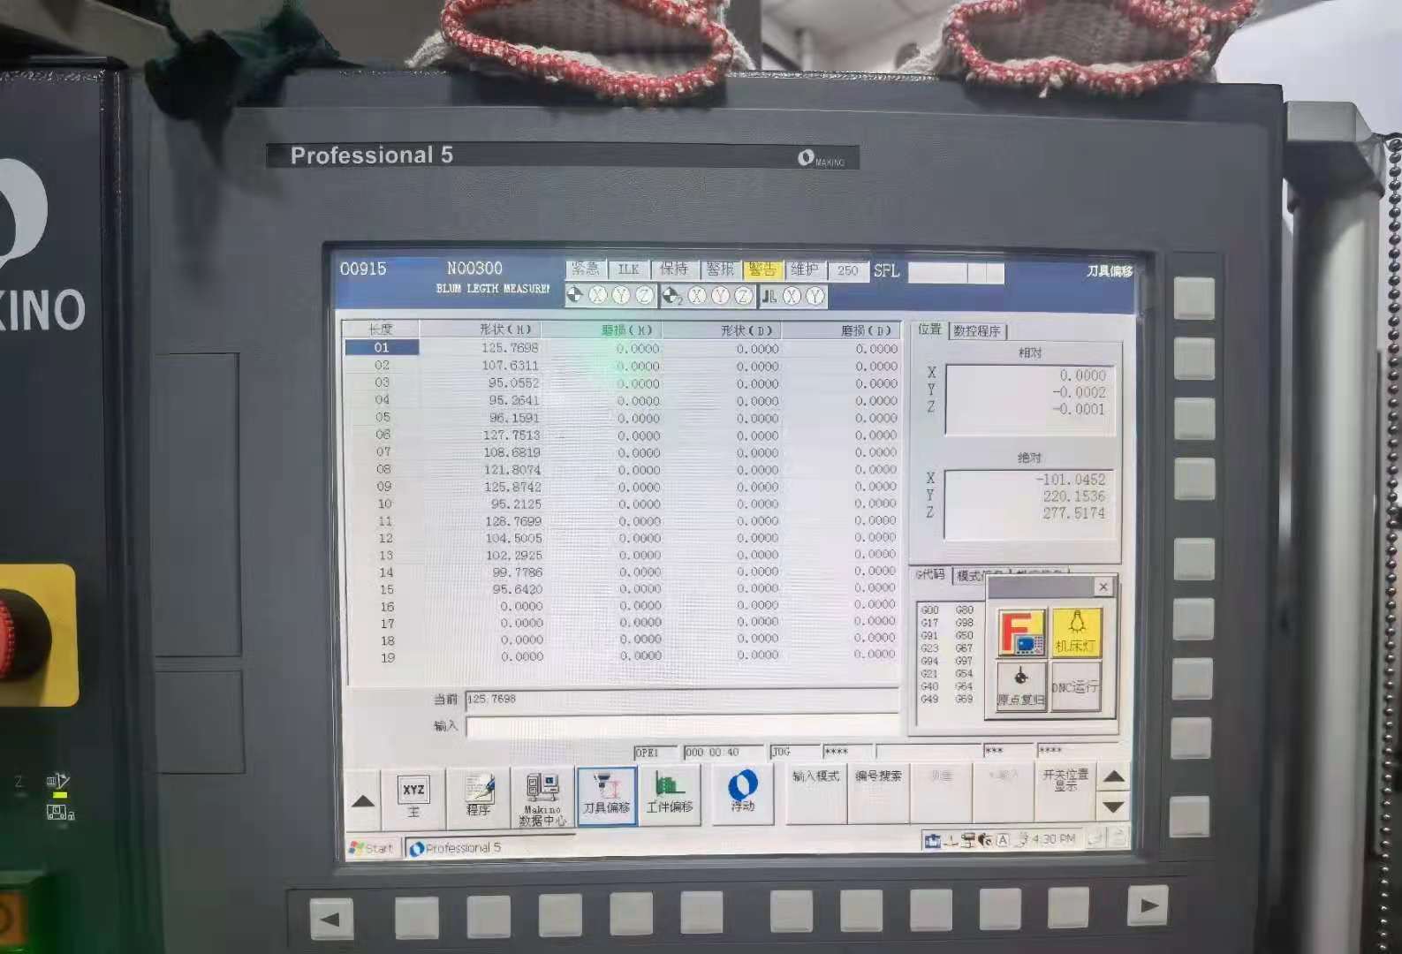This screenshot has height=954, width=1402.
Task: Click the 输入 value input field
Action: coord(680,726)
